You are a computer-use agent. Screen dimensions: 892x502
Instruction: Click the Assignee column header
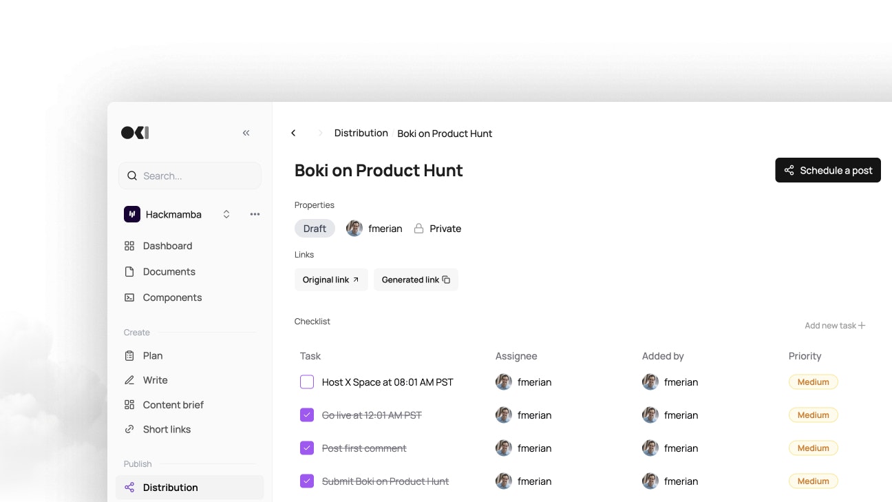pos(516,356)
